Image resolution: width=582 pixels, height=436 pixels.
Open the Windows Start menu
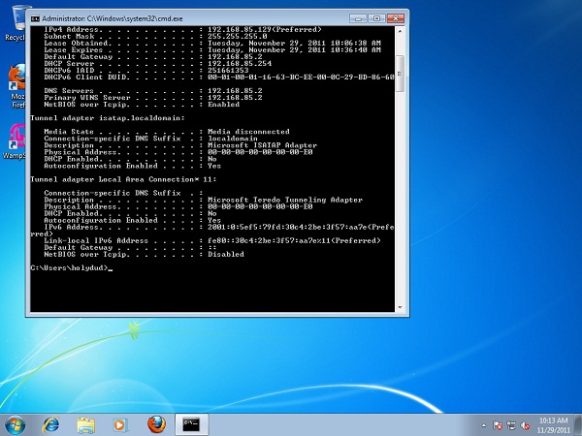point(16,423)
